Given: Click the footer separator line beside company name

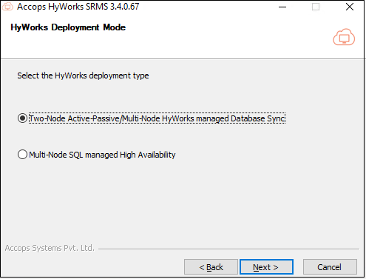Looking at the screenshot, I should tap(228, 249).
